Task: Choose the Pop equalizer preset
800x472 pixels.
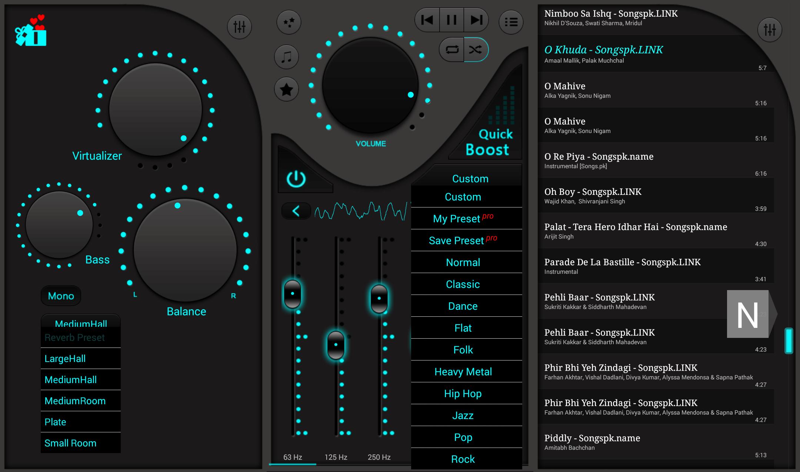Action: point(467,437)
